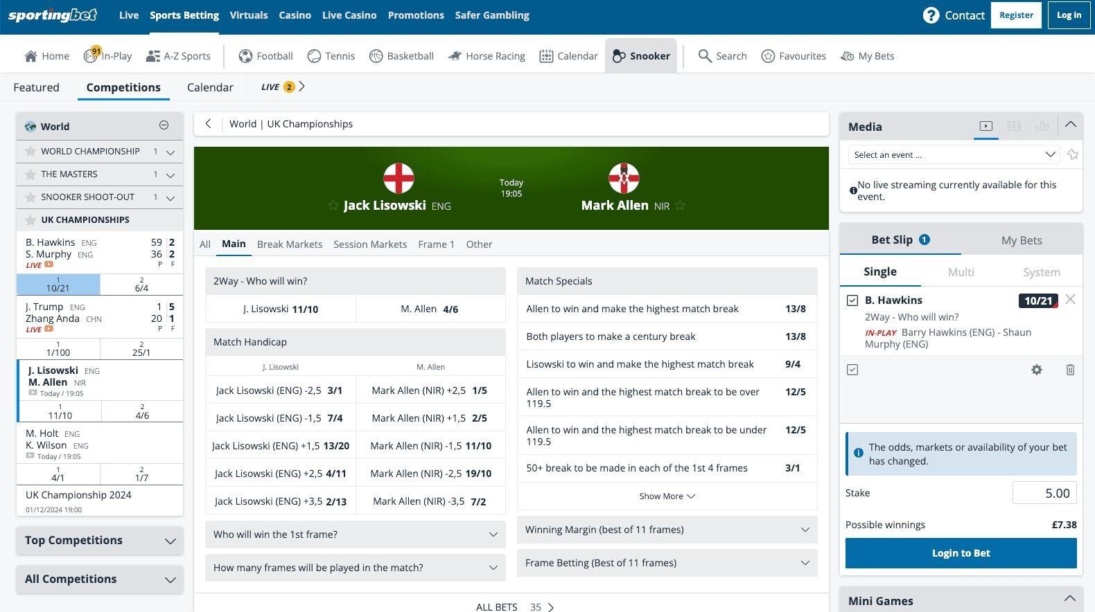Open the Casino menu item
The image size is (1095, 612).
click(x=295, y=15)
